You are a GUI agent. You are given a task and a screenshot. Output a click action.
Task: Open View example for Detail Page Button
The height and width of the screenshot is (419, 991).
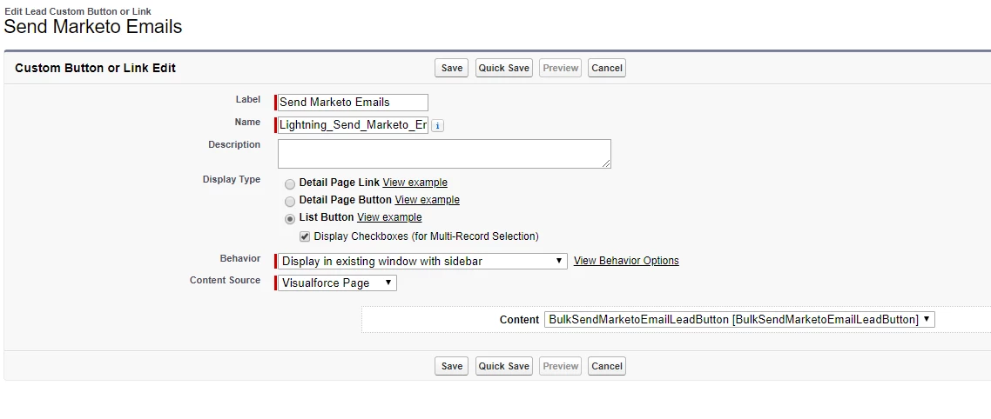tap(428, 200)
